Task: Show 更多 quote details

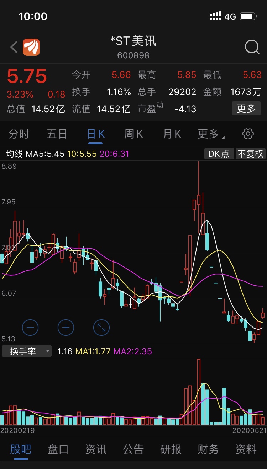Action: coord(246,108)
